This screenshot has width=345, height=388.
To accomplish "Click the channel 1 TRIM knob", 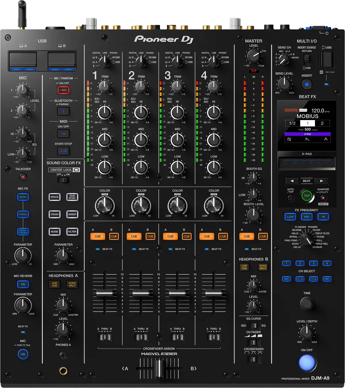I will [x=105, y=86].
